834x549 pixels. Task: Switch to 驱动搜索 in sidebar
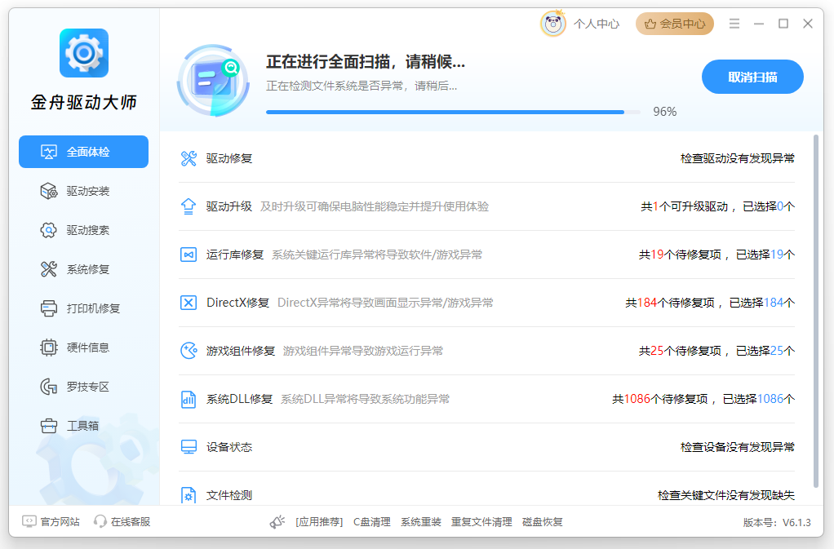coord(83,230)
